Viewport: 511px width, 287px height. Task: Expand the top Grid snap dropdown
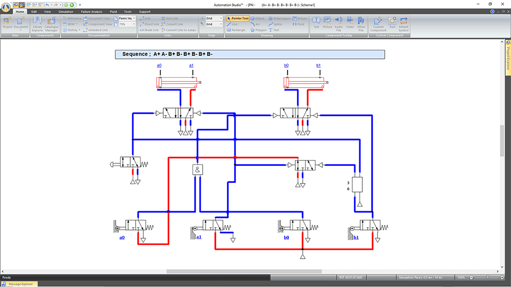[221, 18]
